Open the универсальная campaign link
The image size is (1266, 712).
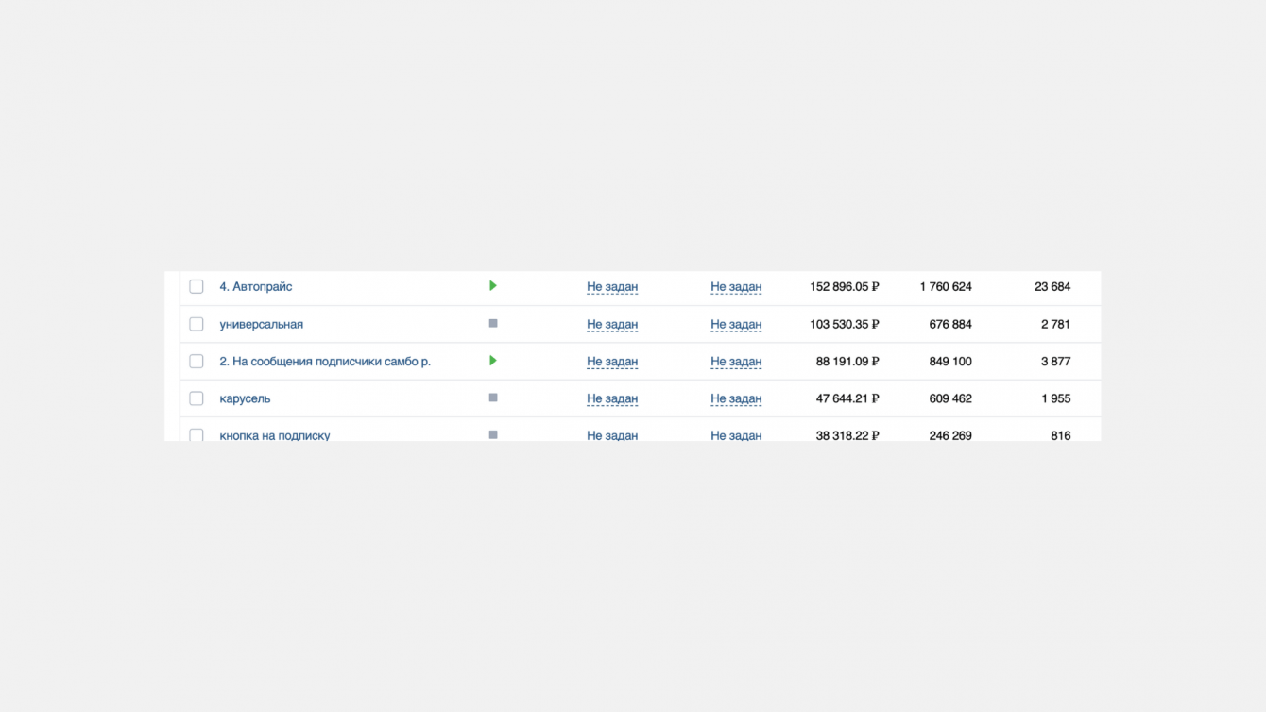pos(262,324)
